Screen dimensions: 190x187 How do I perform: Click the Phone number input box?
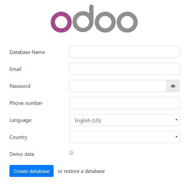pyautogui.click(x=124, y=103)
